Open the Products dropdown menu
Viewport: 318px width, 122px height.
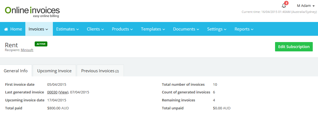(122, 29)
